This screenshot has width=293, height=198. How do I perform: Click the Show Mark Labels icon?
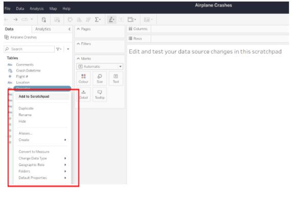tap(121, 20)
